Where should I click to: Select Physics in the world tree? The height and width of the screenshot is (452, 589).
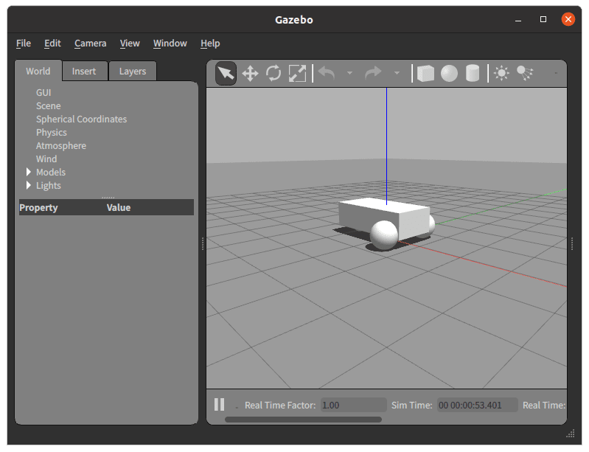point(52,133)
